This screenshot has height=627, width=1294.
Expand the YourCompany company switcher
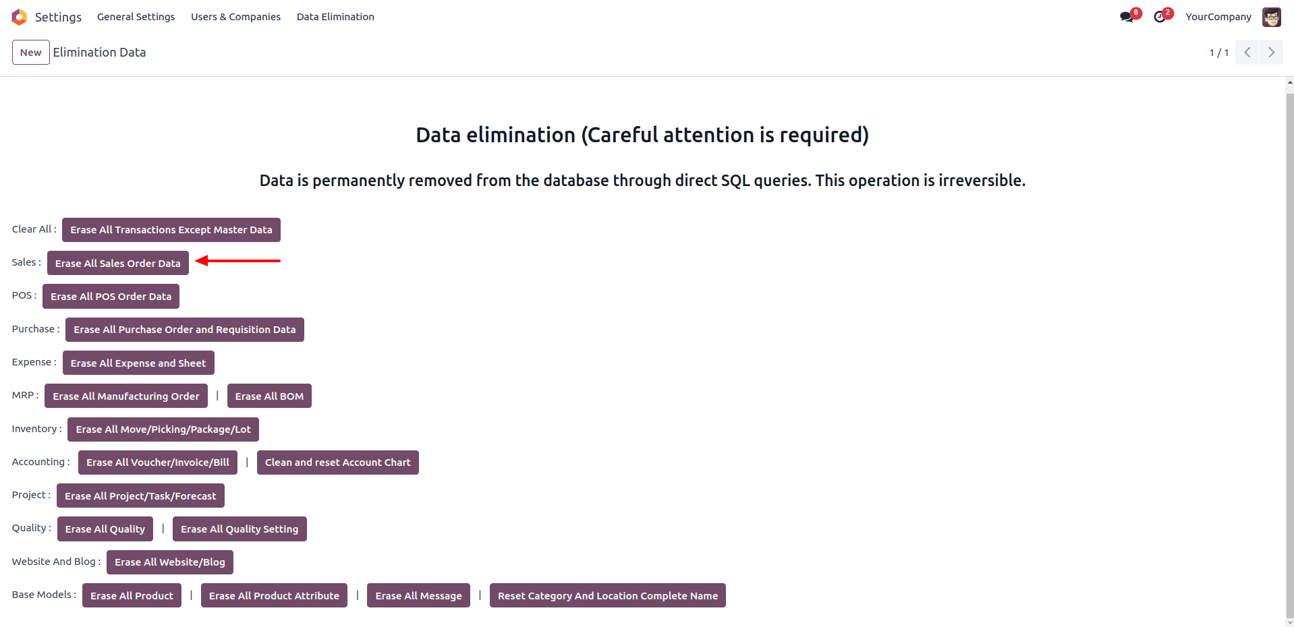1218,17
